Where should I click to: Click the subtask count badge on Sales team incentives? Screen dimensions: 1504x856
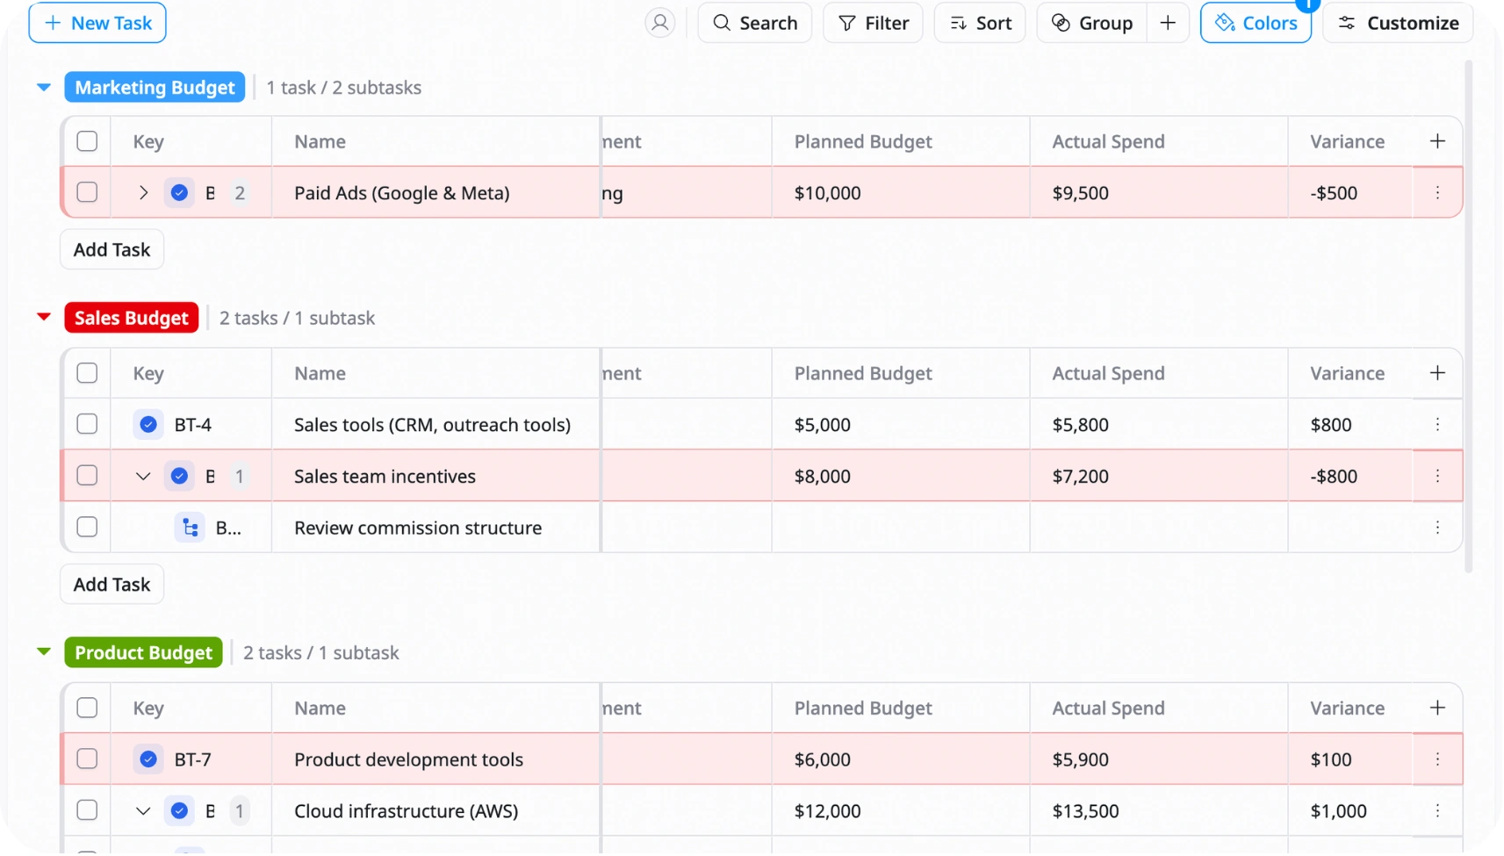[x=240, y=476]
